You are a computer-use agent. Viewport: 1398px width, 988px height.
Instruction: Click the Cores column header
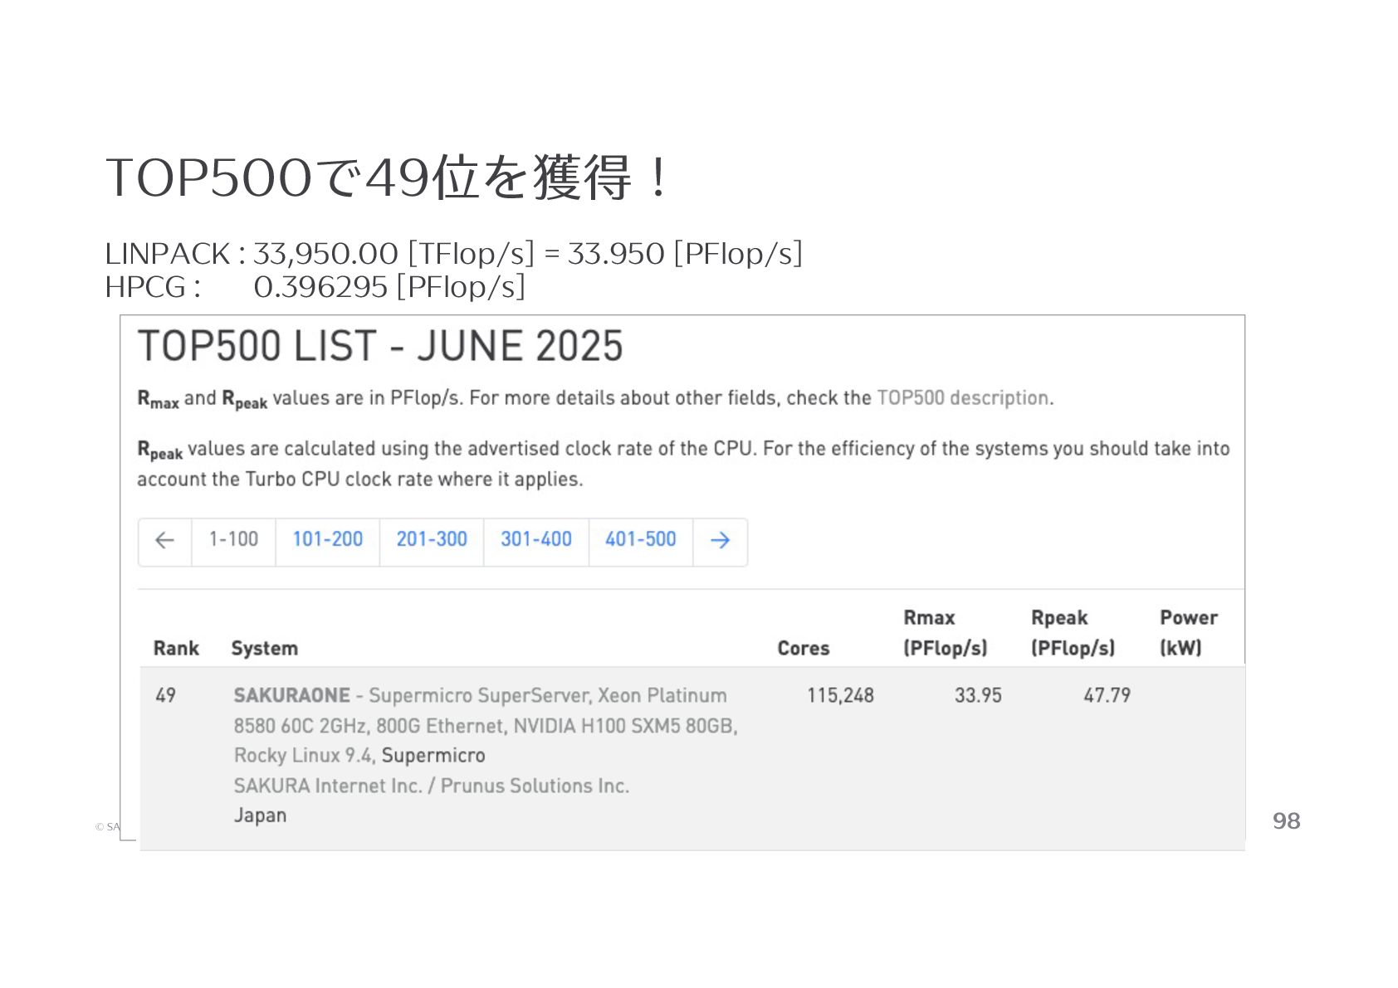point(804,649)
